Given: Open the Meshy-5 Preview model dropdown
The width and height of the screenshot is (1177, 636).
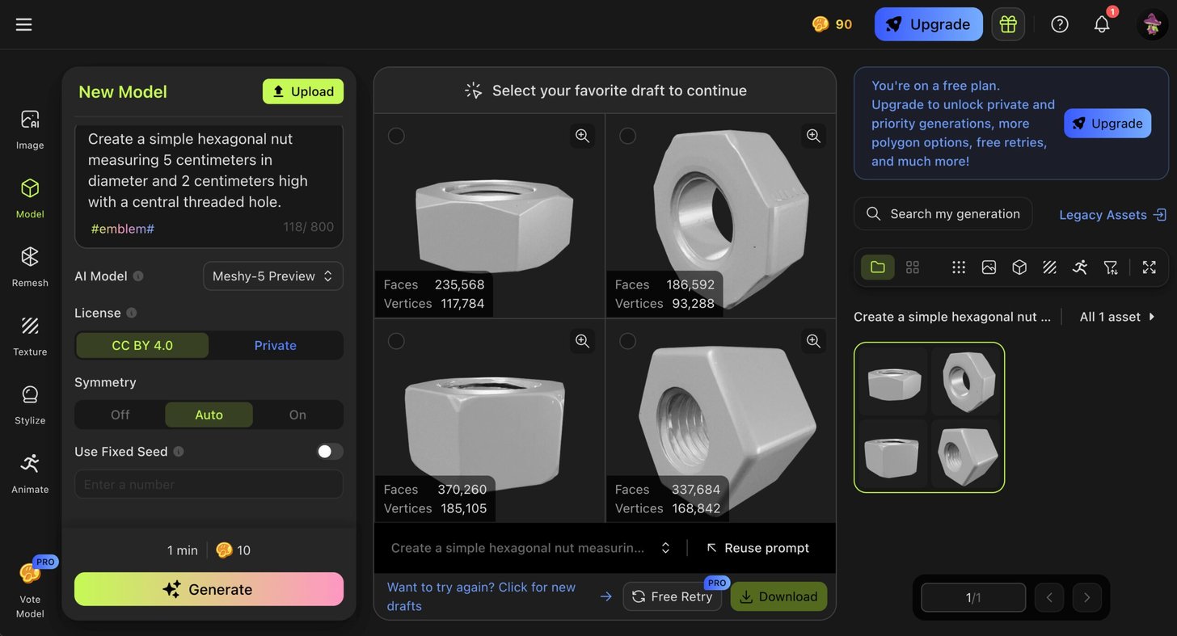Looking at the screenshot, I should [x=273, y=276].
